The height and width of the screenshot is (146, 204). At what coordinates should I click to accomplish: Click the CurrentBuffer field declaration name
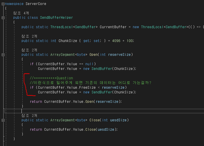pyautogui.click(x=113, y=27)
